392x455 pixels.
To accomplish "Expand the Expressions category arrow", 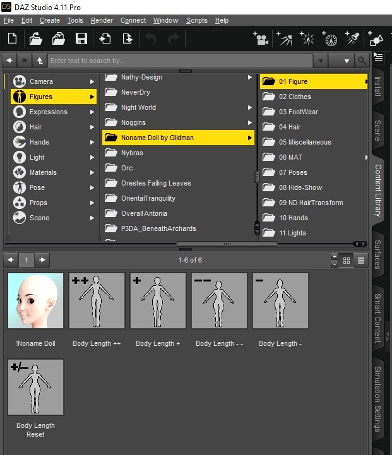I will pos(92,112).
